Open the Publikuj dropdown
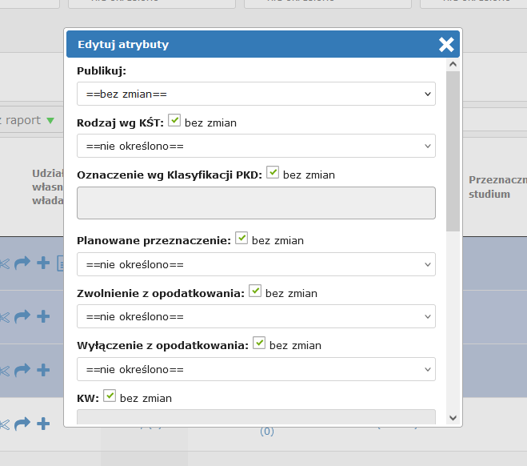This screenshot has width=527, height=466. click(x=256, y=94)
